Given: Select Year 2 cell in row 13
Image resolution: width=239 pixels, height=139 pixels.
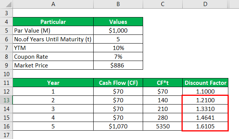Looking at the screenshot, I should coord(53,100).
